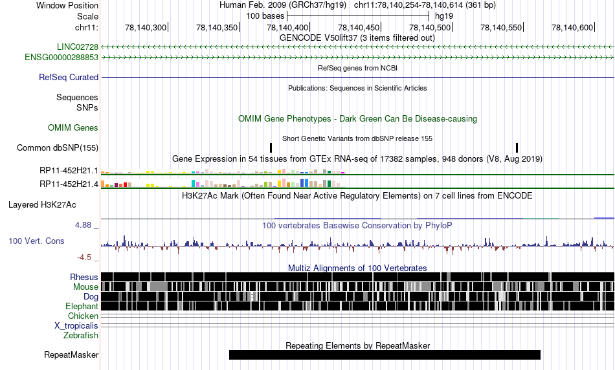The width and height of the screenshot is (615, 370).
Task: Open the RP11-452H21.4 GTEx expression bar chart
Action: click(223, 184)
